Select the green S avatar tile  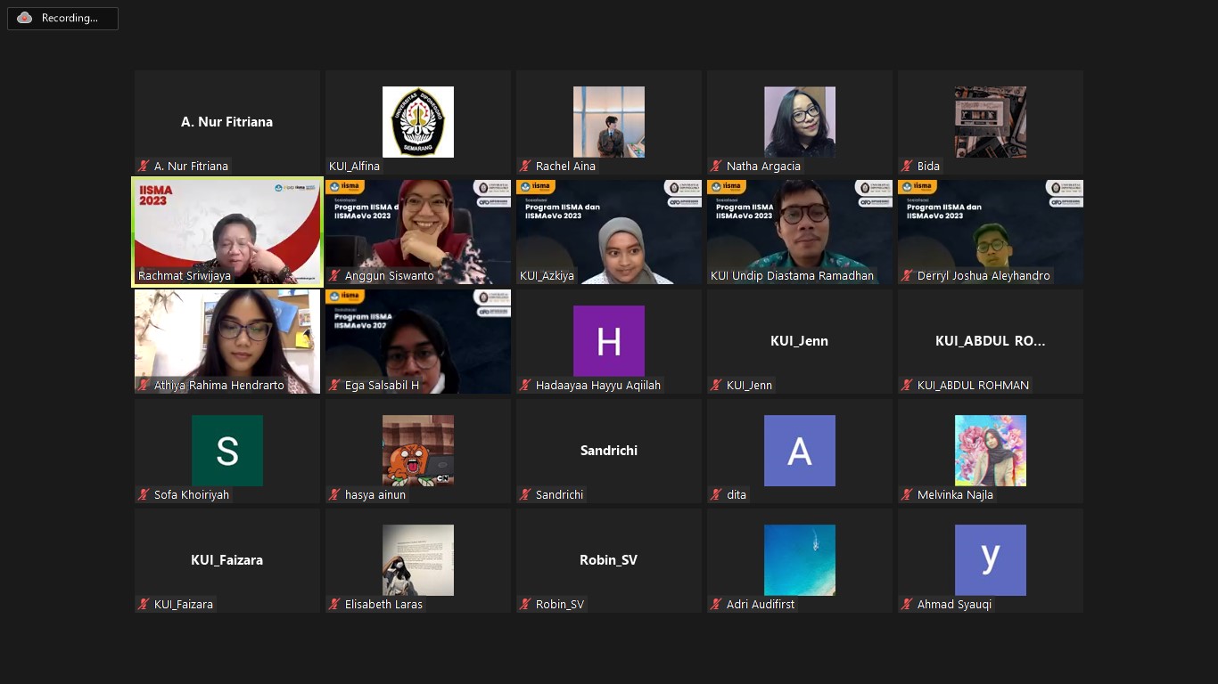(226, 451)
